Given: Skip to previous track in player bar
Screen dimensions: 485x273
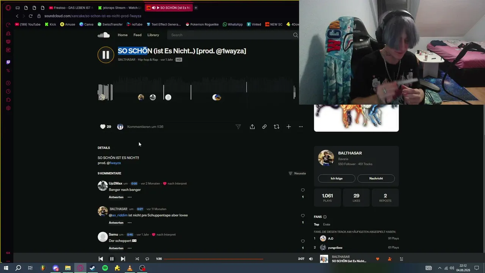Looking at the screenshot, I should point(101,259).
